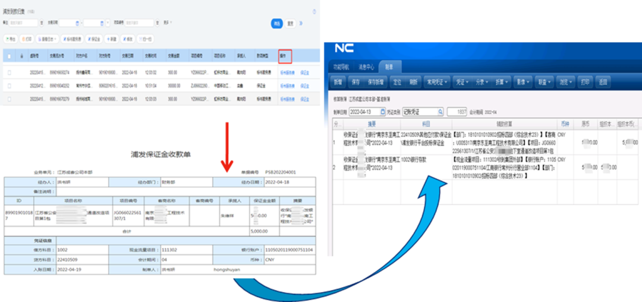Click the double-chevron expand icon beside reset button
Screen dimensions: 642x302
coord(301,23)
